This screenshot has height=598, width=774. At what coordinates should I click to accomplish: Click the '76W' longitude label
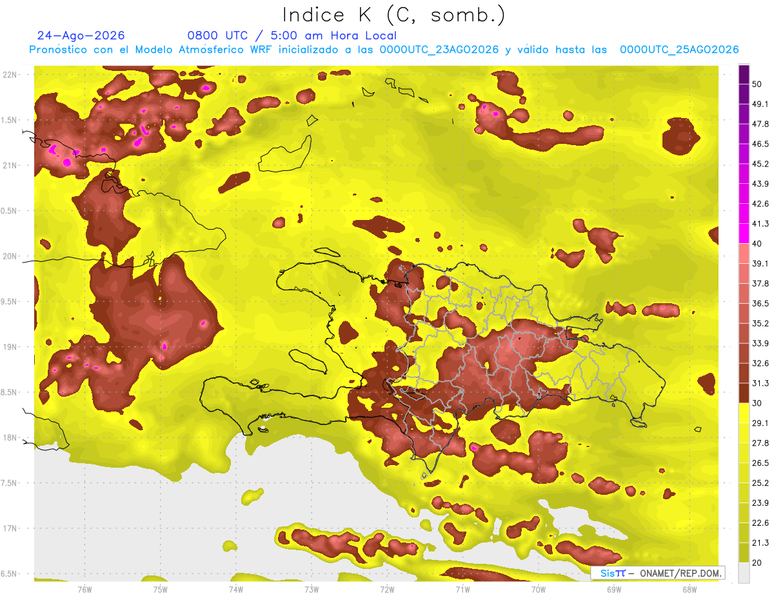coord(84,590)
